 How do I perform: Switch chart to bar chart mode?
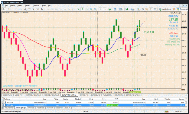coord(78,9)
